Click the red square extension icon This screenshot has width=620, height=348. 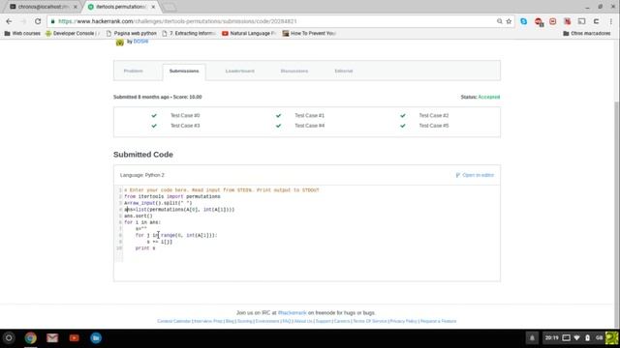pyautogui.click(x=552, y=21)
